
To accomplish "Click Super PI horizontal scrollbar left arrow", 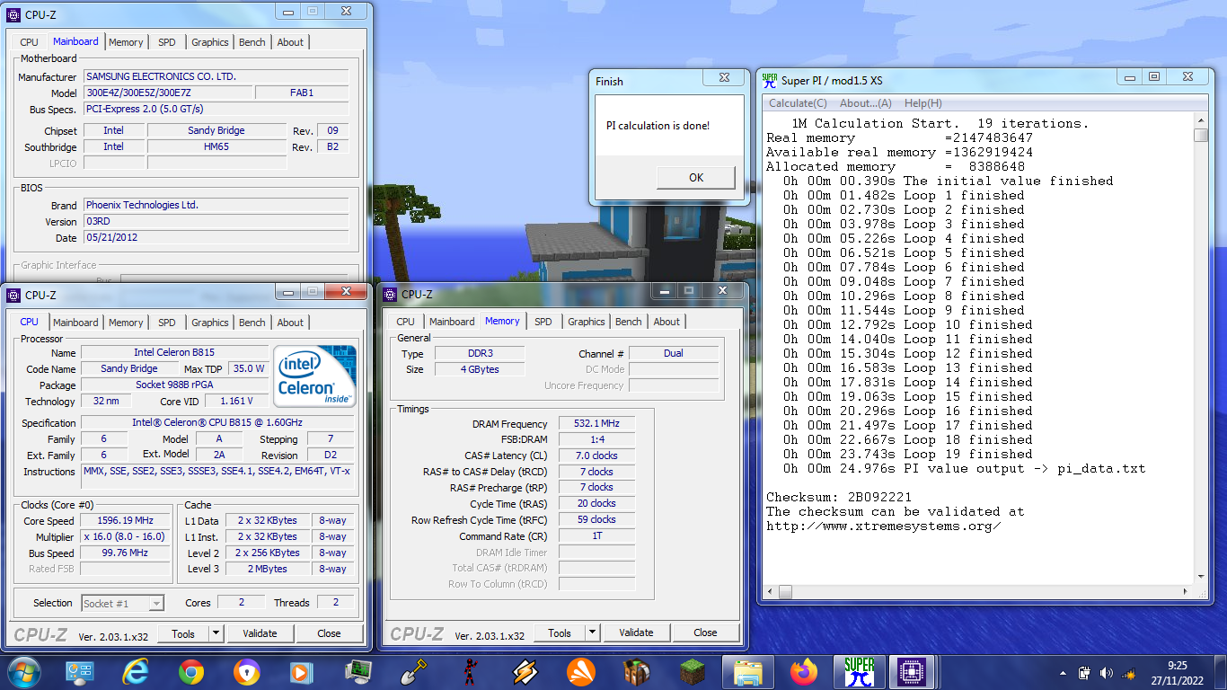I will (769, 592).
